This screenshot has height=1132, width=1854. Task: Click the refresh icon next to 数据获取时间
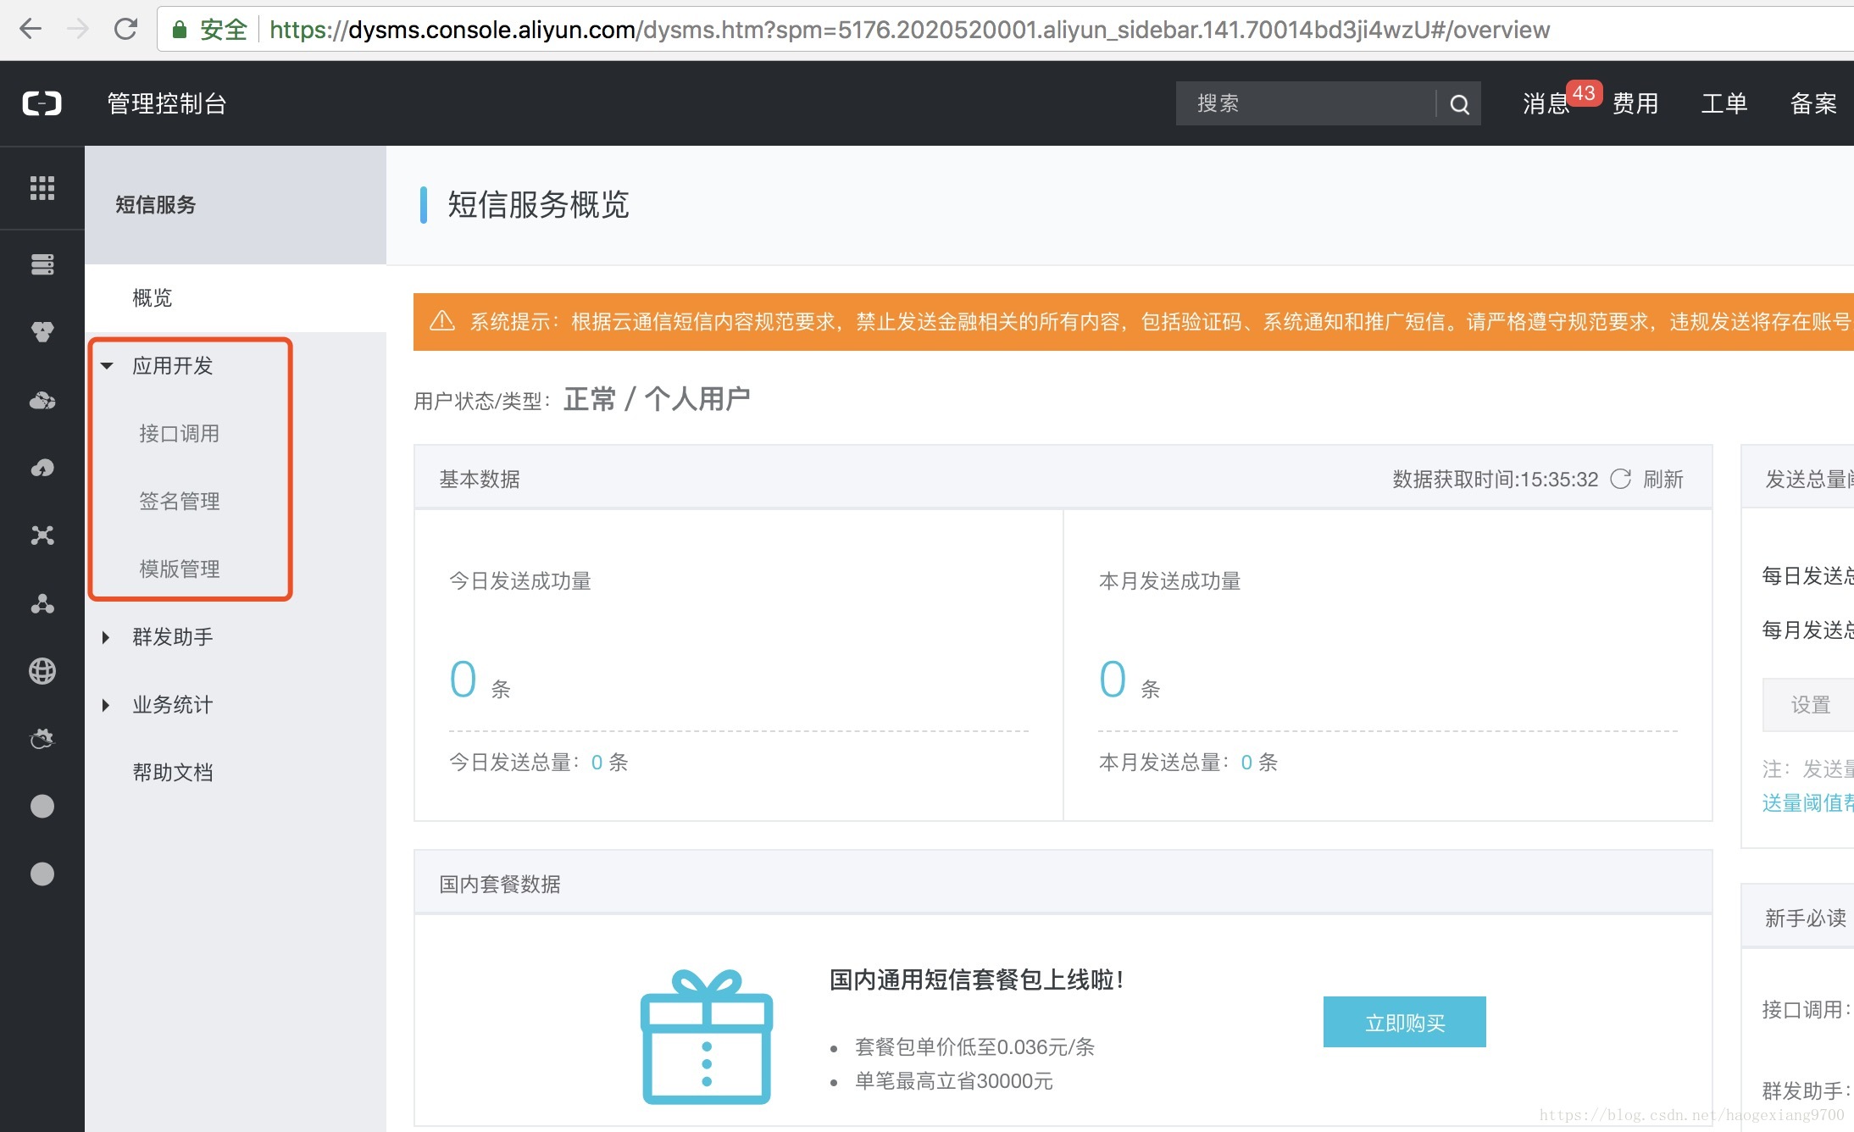coord(1621,479)
